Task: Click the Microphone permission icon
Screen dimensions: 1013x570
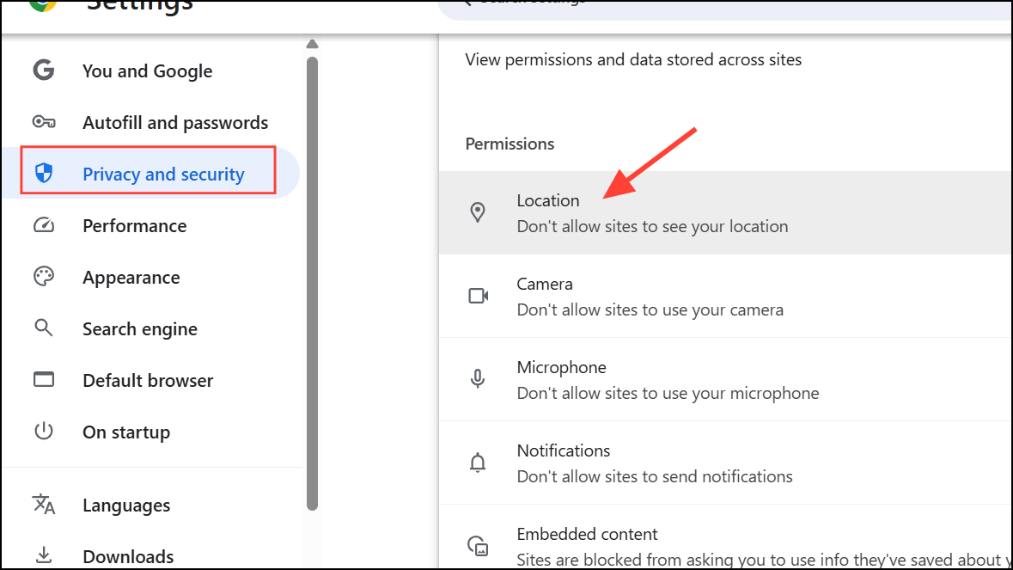Action: tap(479, 379)
